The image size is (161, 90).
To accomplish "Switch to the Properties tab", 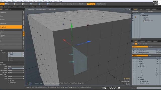I will point(142,41).
